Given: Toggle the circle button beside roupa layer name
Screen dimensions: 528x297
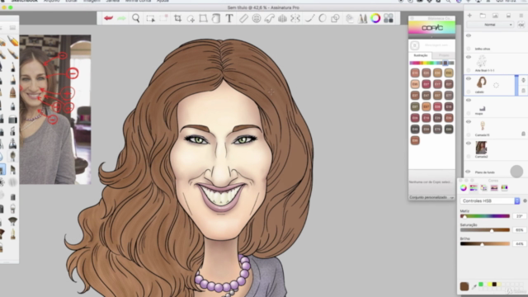Looking at the screenshot, I should pyautogui.click(x=469, y=113).
